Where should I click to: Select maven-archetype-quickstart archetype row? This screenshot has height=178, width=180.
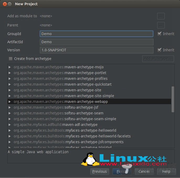point(89,84)
